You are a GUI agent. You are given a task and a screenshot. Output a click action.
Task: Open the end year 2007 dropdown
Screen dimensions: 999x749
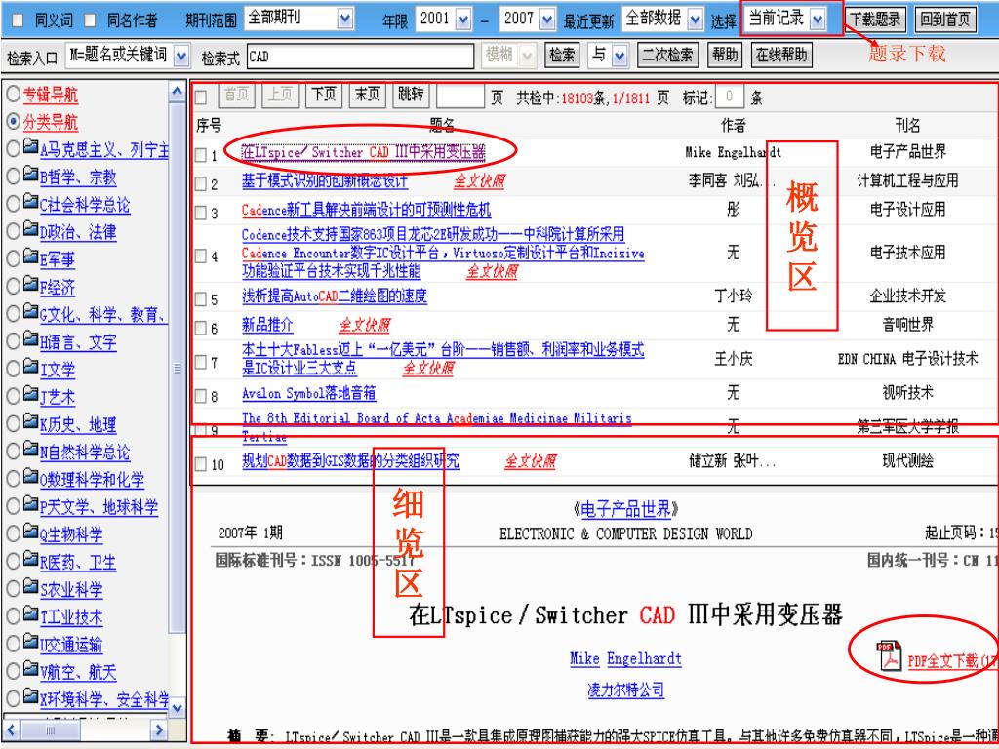pos(546,20)
